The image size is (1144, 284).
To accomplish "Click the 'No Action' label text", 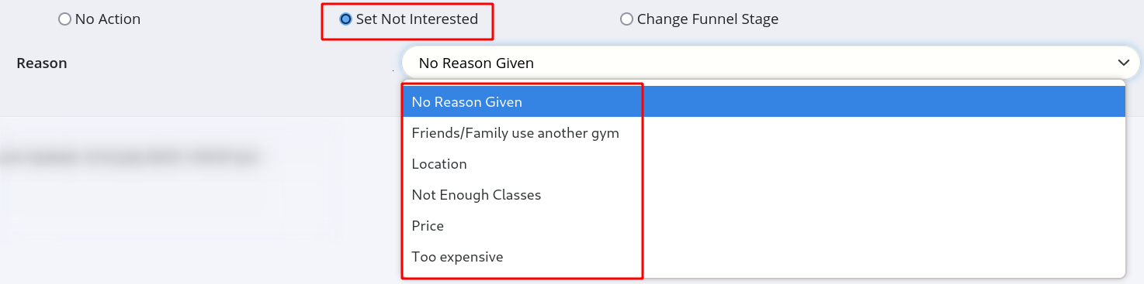I will pos(108,19).
